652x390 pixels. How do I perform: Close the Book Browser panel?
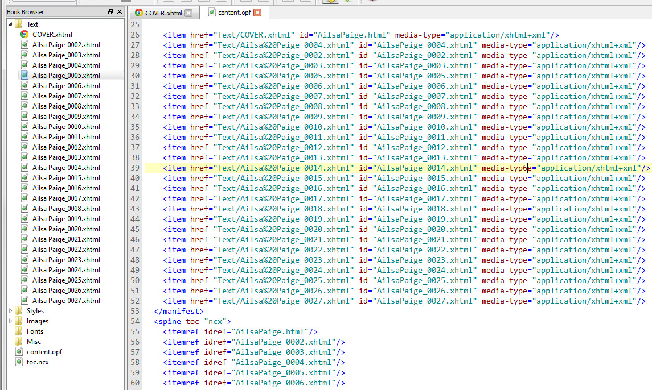(x=120, y=11)
